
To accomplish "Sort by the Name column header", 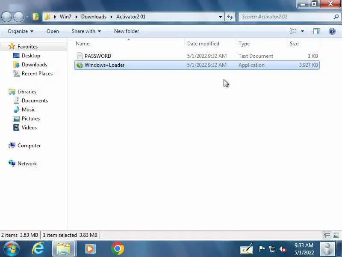I will tap(130, 44).
